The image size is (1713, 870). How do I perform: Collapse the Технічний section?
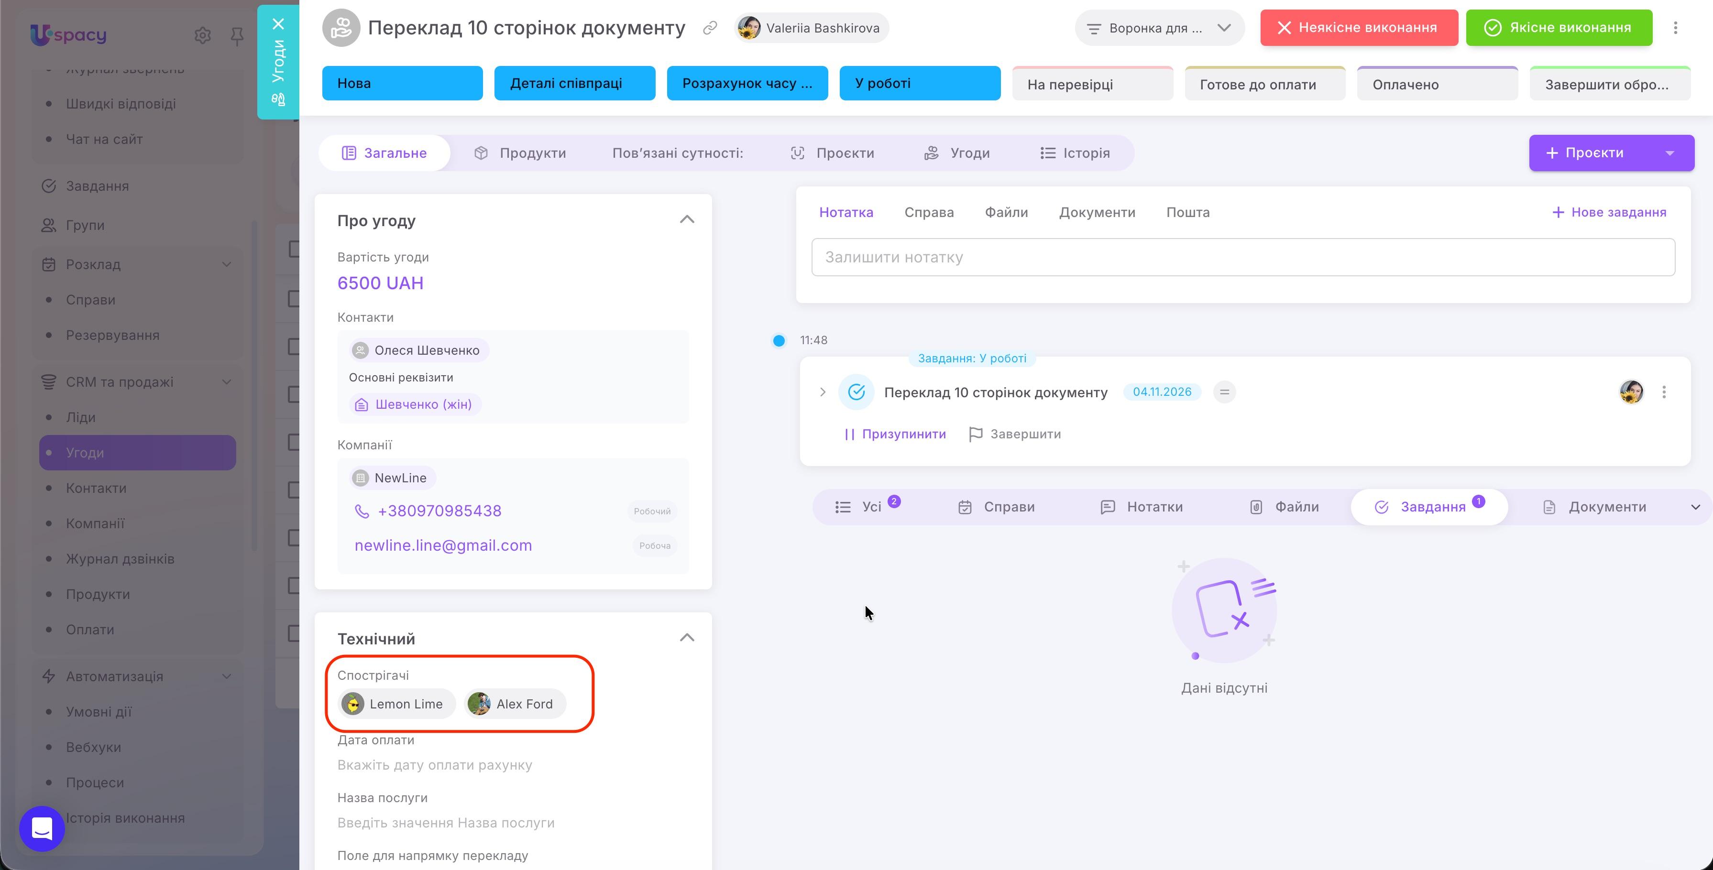point(687,638)
